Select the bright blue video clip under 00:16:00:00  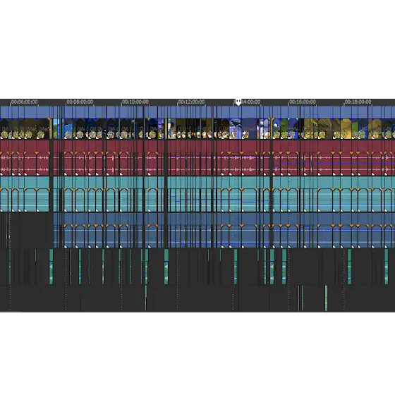(x=293, y=128)
